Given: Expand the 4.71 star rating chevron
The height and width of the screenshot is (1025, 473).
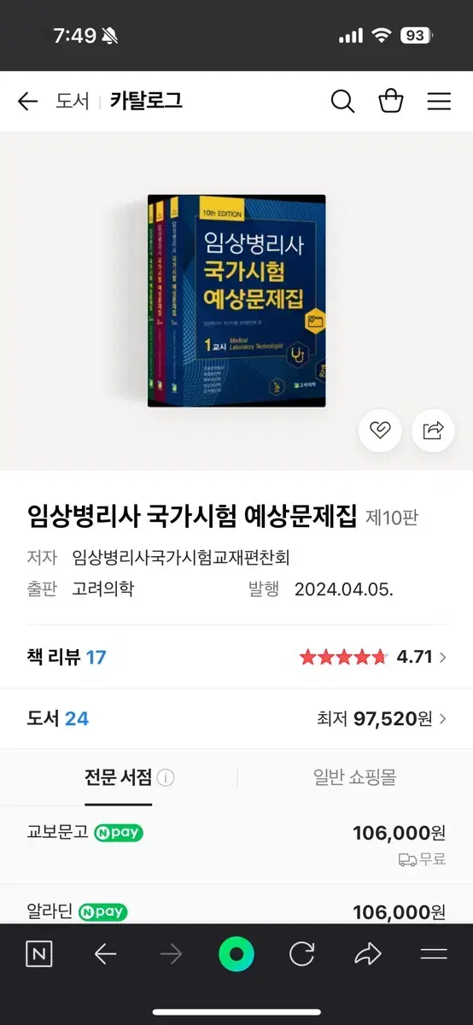Looking at the screenshot, I should point(442,658).
